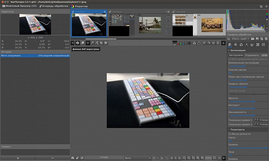Click 'Ограничить' clip value field
269x161 pixels.
(265, 55)
